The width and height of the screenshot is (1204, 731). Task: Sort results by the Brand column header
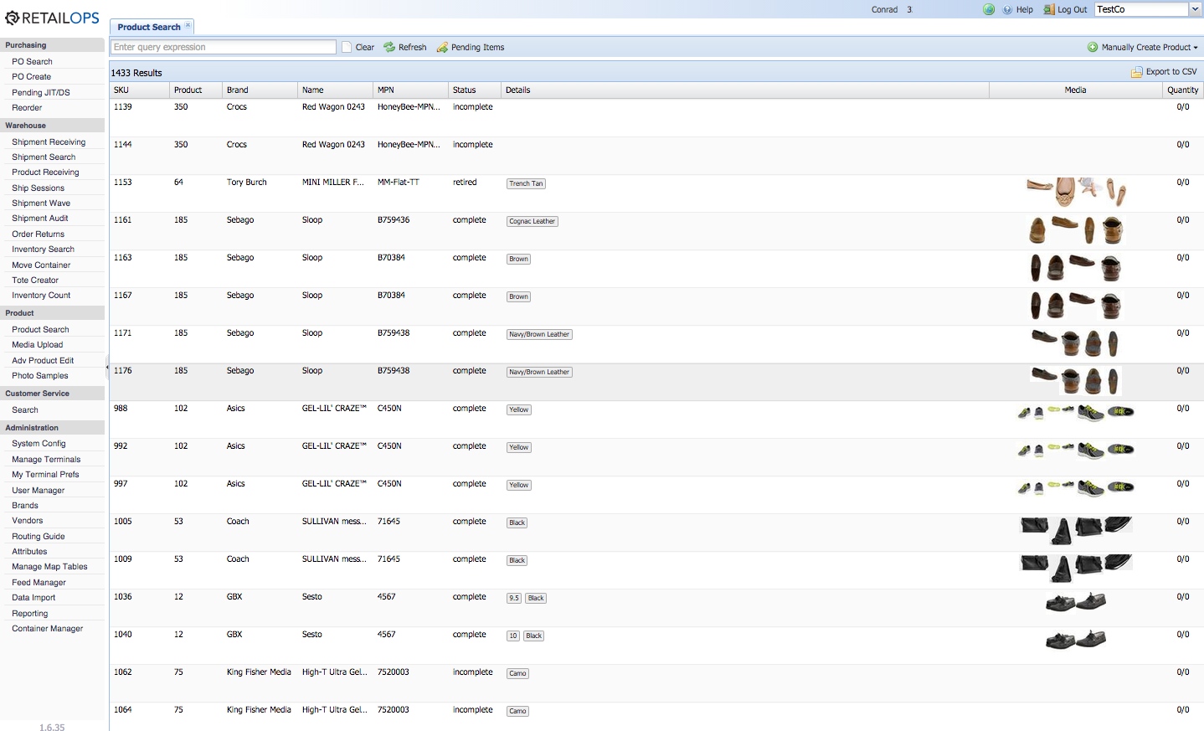pyautogui.click(x=238, y=90)
